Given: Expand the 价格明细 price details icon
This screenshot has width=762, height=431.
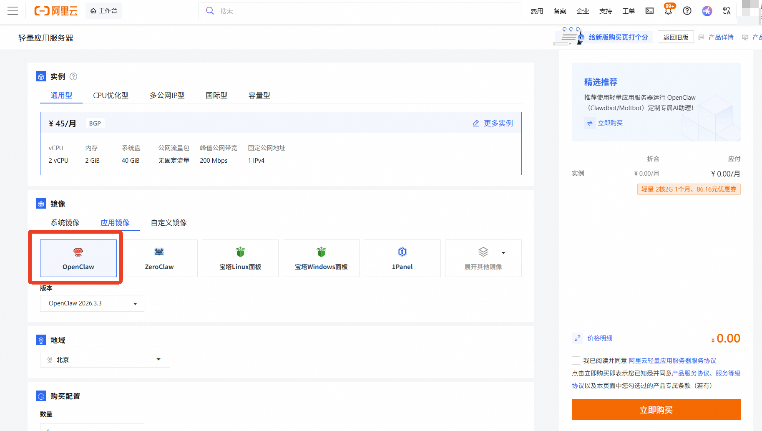Looking at the screenshot, I should pyautogui.click(x=578, y=338).
